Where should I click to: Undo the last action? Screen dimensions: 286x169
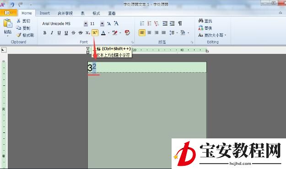(x=12, y=4)
